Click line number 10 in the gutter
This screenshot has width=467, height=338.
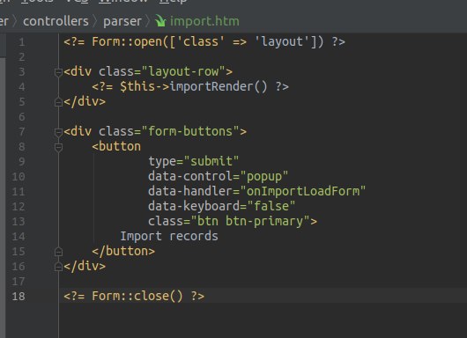pos(19,177)
